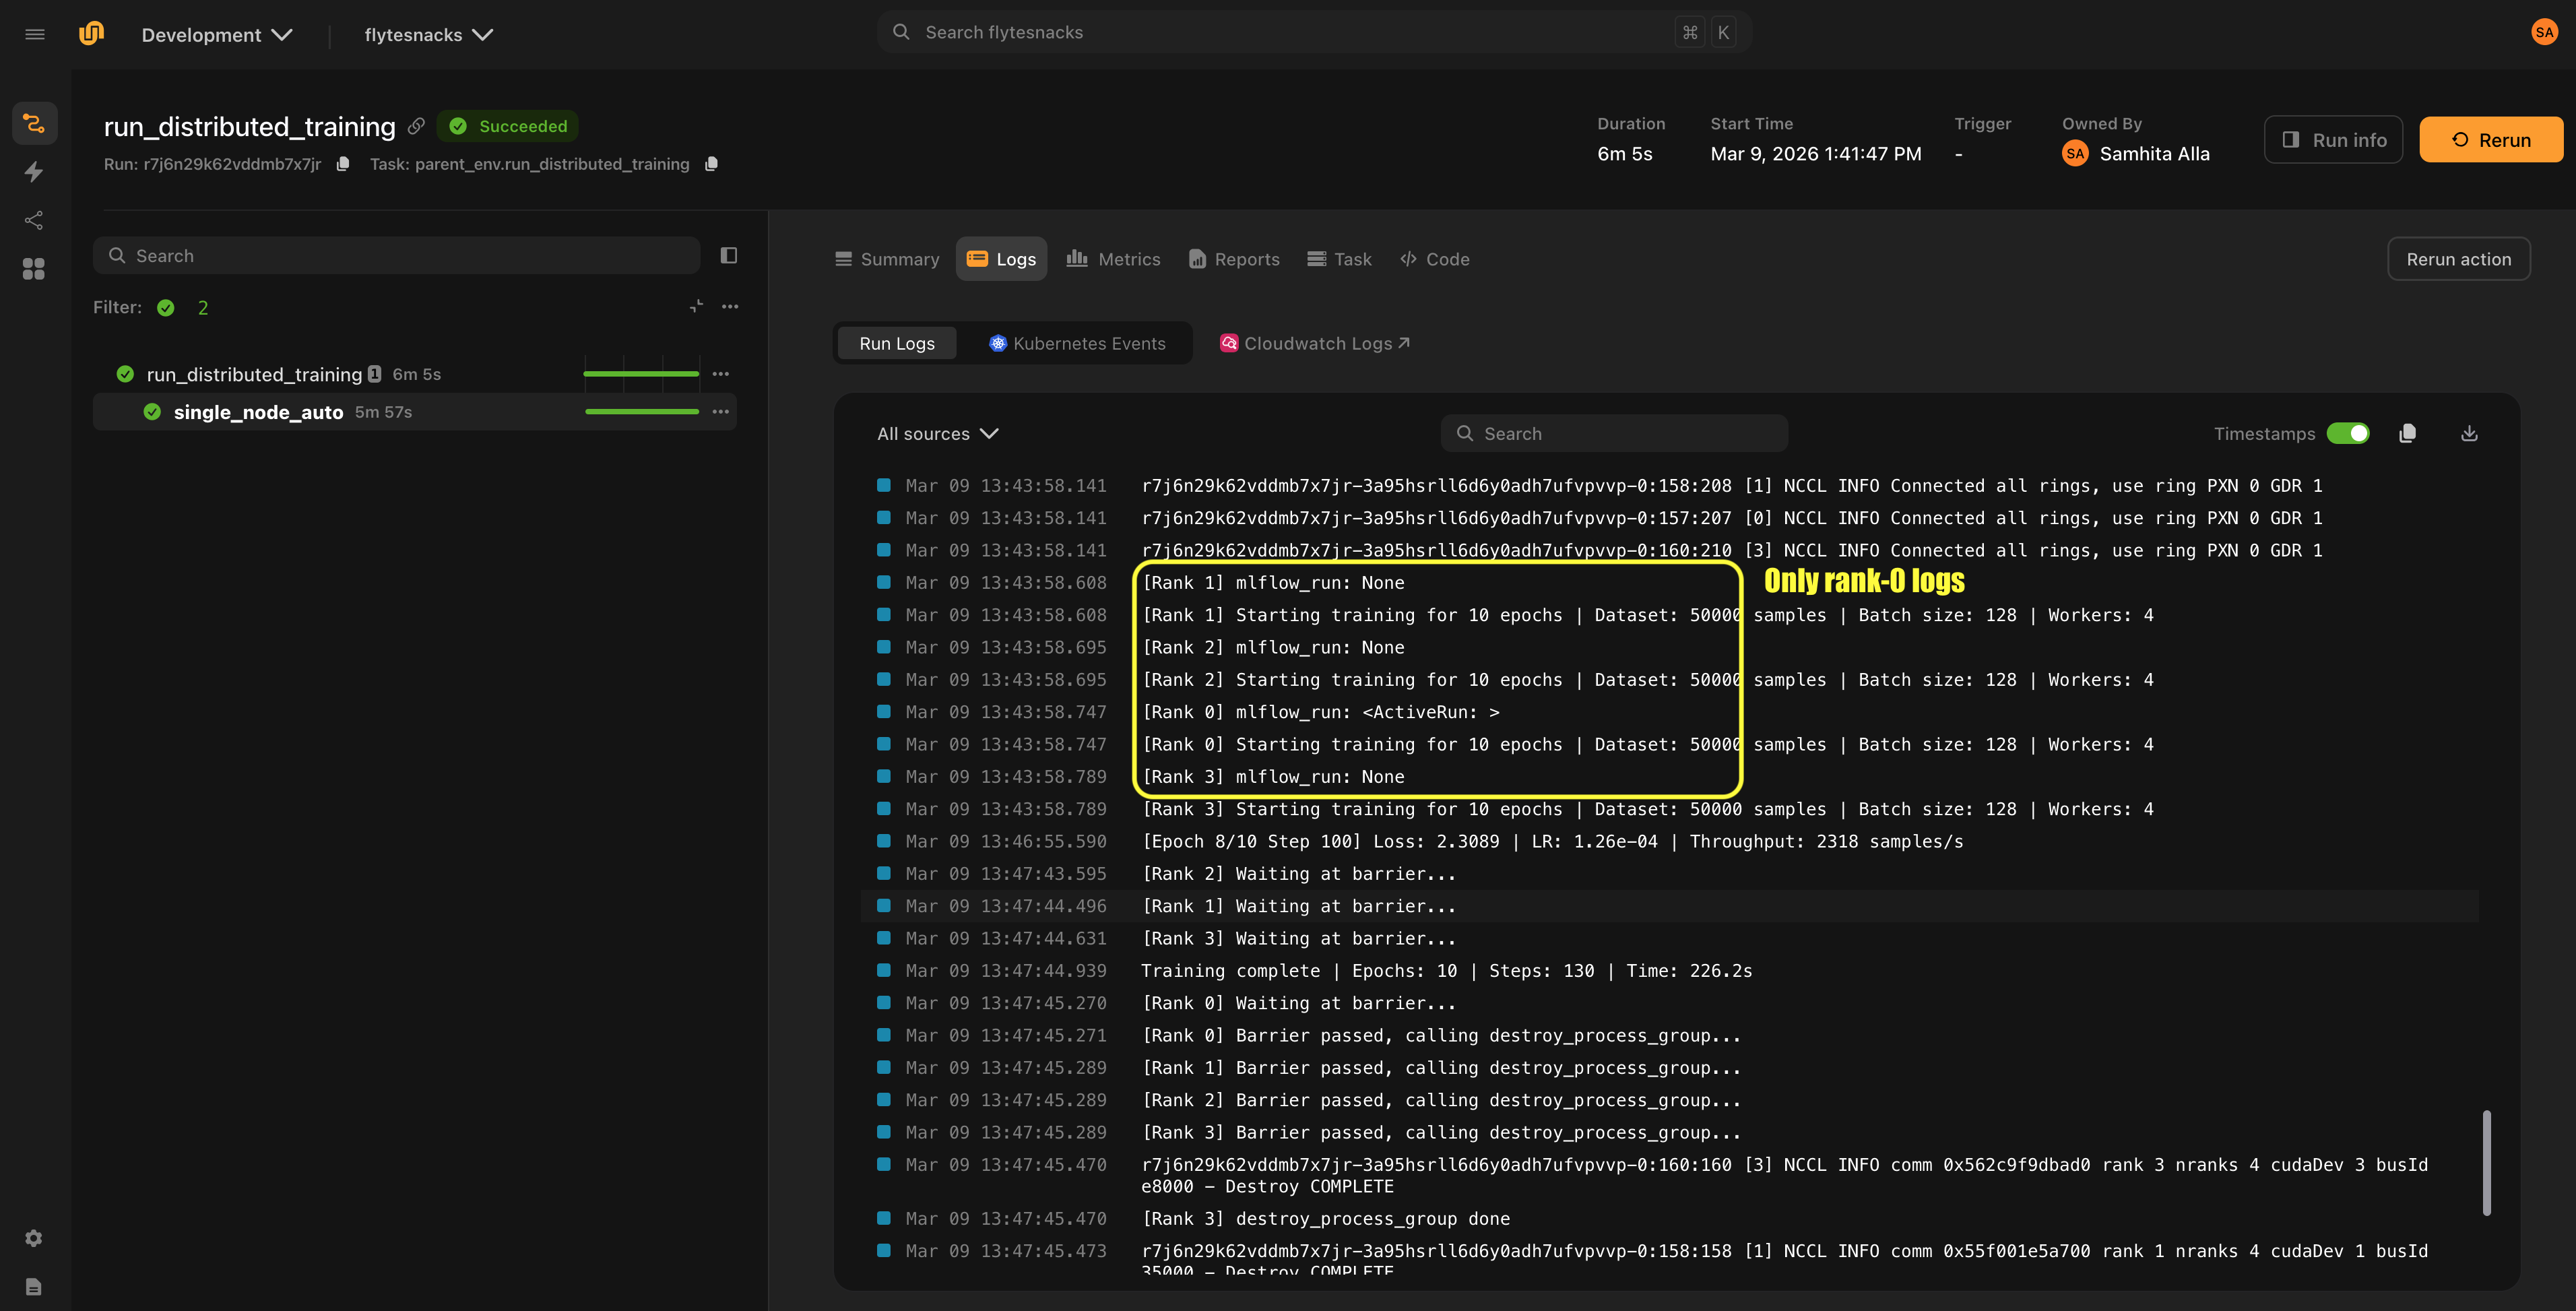Select the Runs icon in the left rail
This screenshot has width=2576, height=1311.
pyautogui.click(x=34, y=123)
